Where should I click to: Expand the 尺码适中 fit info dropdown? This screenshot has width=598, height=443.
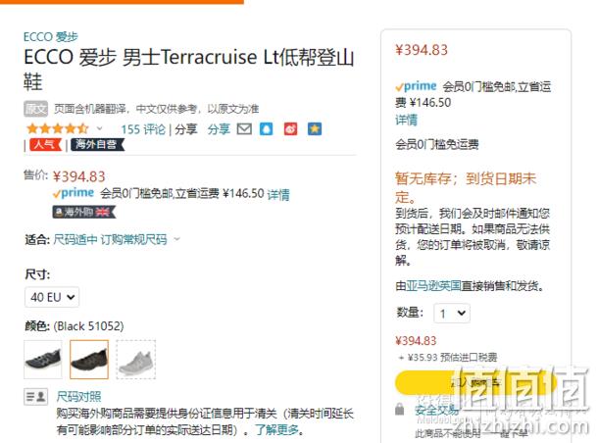coord(176,239)
